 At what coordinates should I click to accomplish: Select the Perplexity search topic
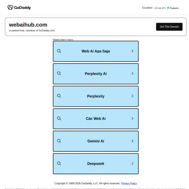(x=96, y=96)
